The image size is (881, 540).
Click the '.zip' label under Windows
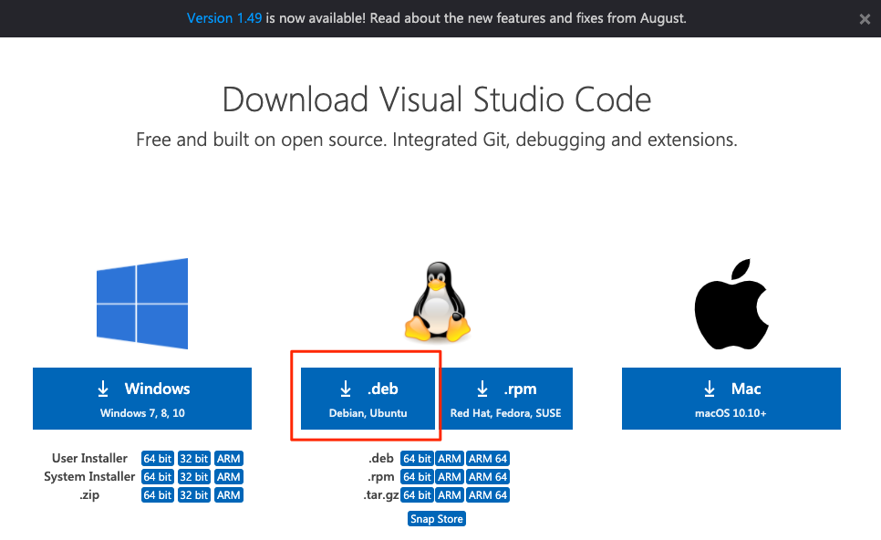click(89, 495)
